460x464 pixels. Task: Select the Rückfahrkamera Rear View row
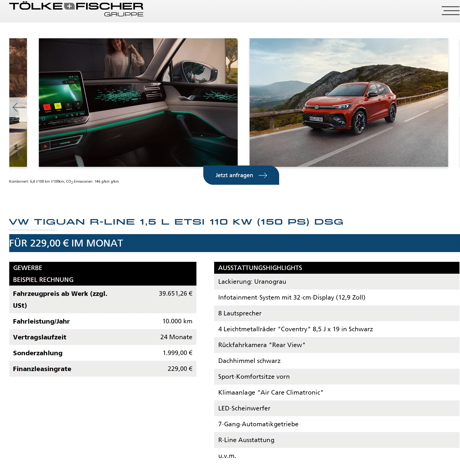tap(337, 345)
